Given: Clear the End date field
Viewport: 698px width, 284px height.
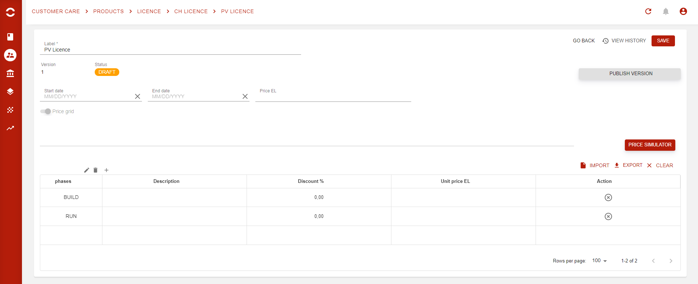Looking at the screenshot, I should [x=245, y=96].
